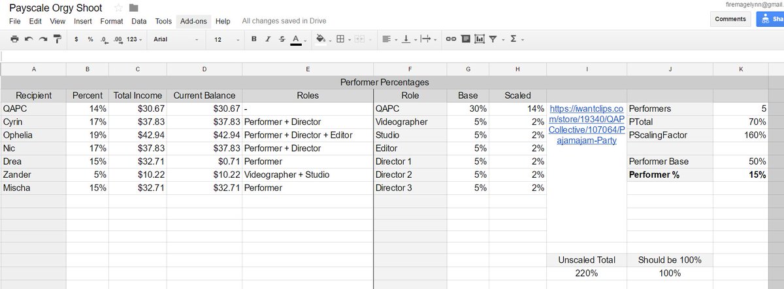Click the bold Performer % cell
This screenshot has height=289, width=784.
pyautogui.click(x=670, y=175)
